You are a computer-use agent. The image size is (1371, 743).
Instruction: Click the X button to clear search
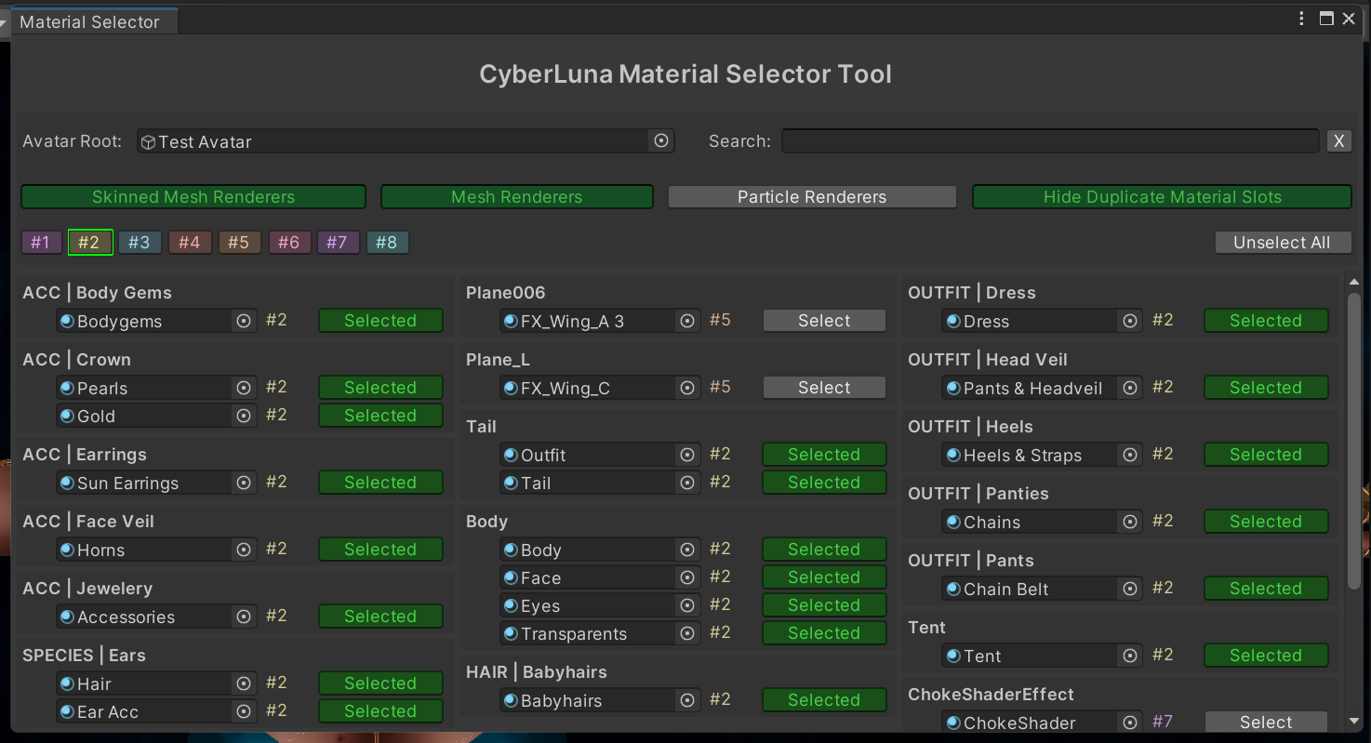coord(1338,141)
